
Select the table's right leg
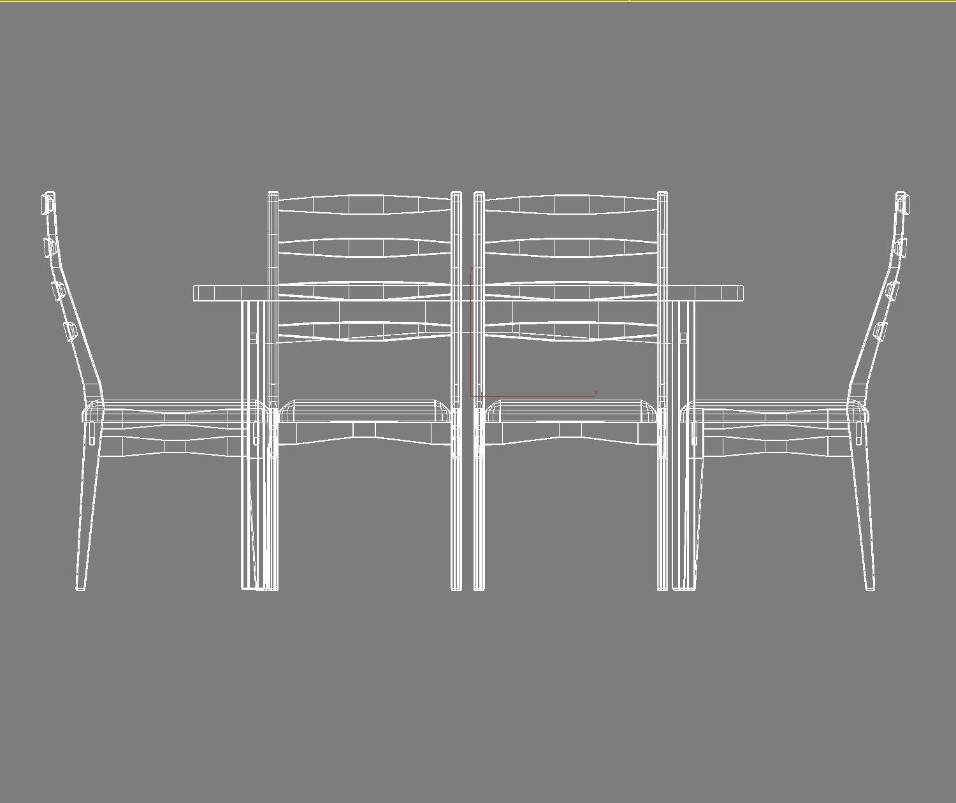[x=683, y=445]
